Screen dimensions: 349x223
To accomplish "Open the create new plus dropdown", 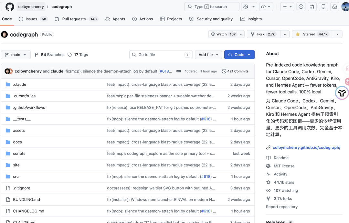I will [x=287, y=7].
